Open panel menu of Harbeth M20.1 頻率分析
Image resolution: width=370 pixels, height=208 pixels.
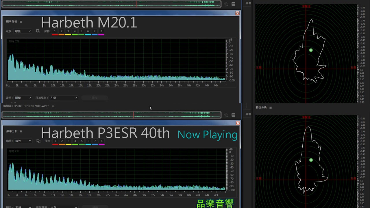tap(21, 22)
